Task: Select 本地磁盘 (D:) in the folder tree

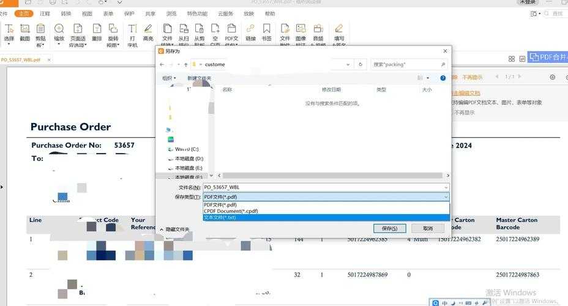Action: (x=189, y=159)
